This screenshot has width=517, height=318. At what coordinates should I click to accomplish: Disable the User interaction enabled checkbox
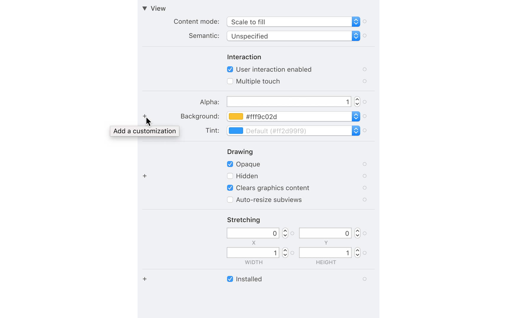click(230, 69)
